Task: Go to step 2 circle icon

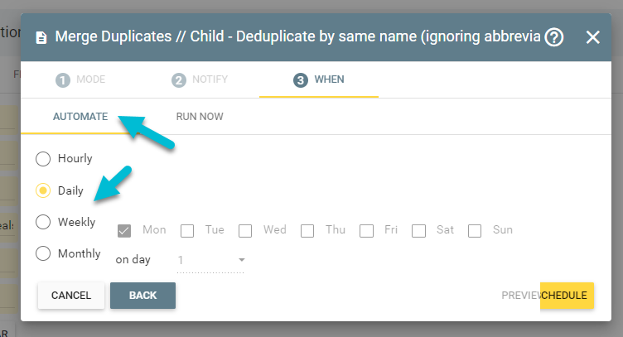Action: click(x=179, y=80)
